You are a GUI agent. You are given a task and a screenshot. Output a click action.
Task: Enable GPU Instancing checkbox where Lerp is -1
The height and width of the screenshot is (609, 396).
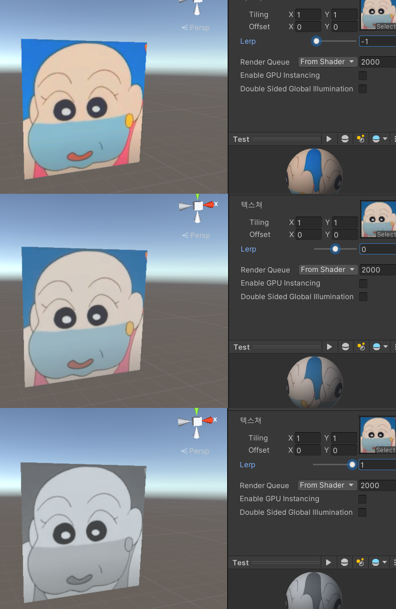coord(363,76)
